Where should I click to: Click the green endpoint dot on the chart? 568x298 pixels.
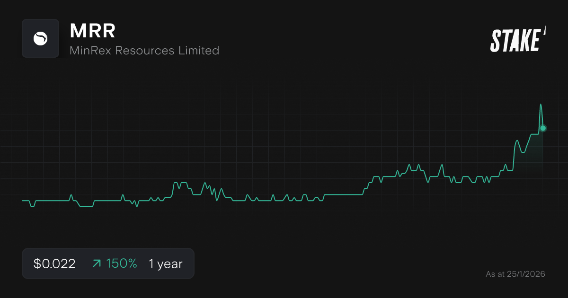542,127
